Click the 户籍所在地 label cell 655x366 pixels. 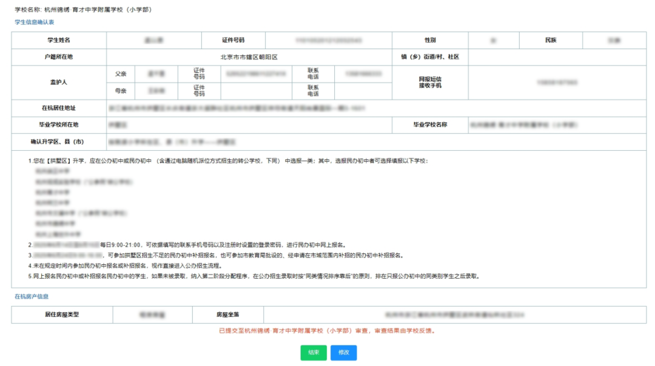pyautogui.click(x=59, y=57)
